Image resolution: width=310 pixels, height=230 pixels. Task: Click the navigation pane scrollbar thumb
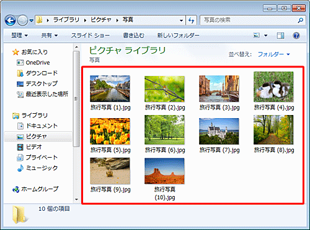point(76,99)
